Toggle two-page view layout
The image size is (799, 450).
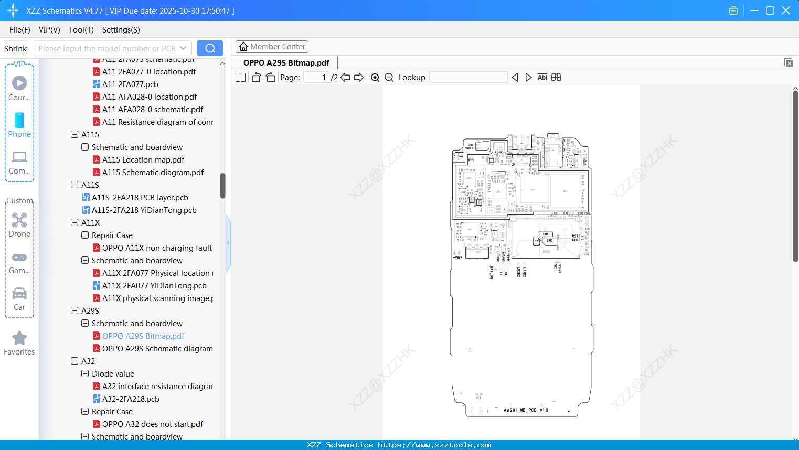pyautogui.click(x=240, y=77)
